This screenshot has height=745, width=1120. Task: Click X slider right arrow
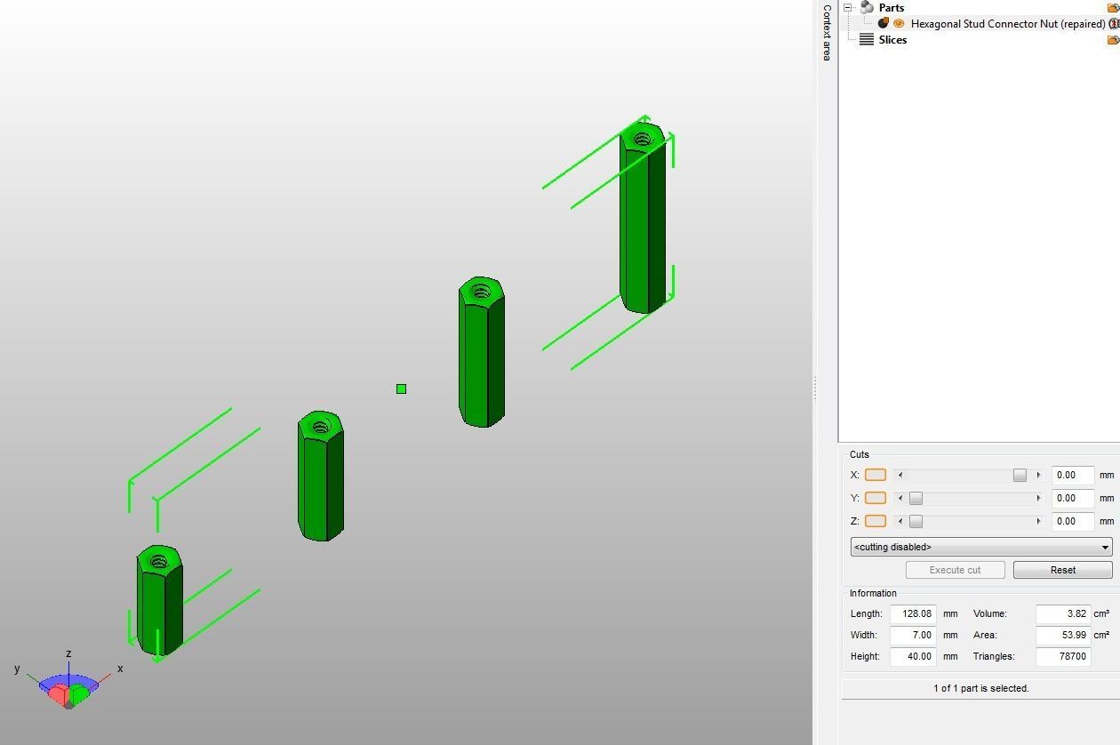click(x=1038, y=475)
